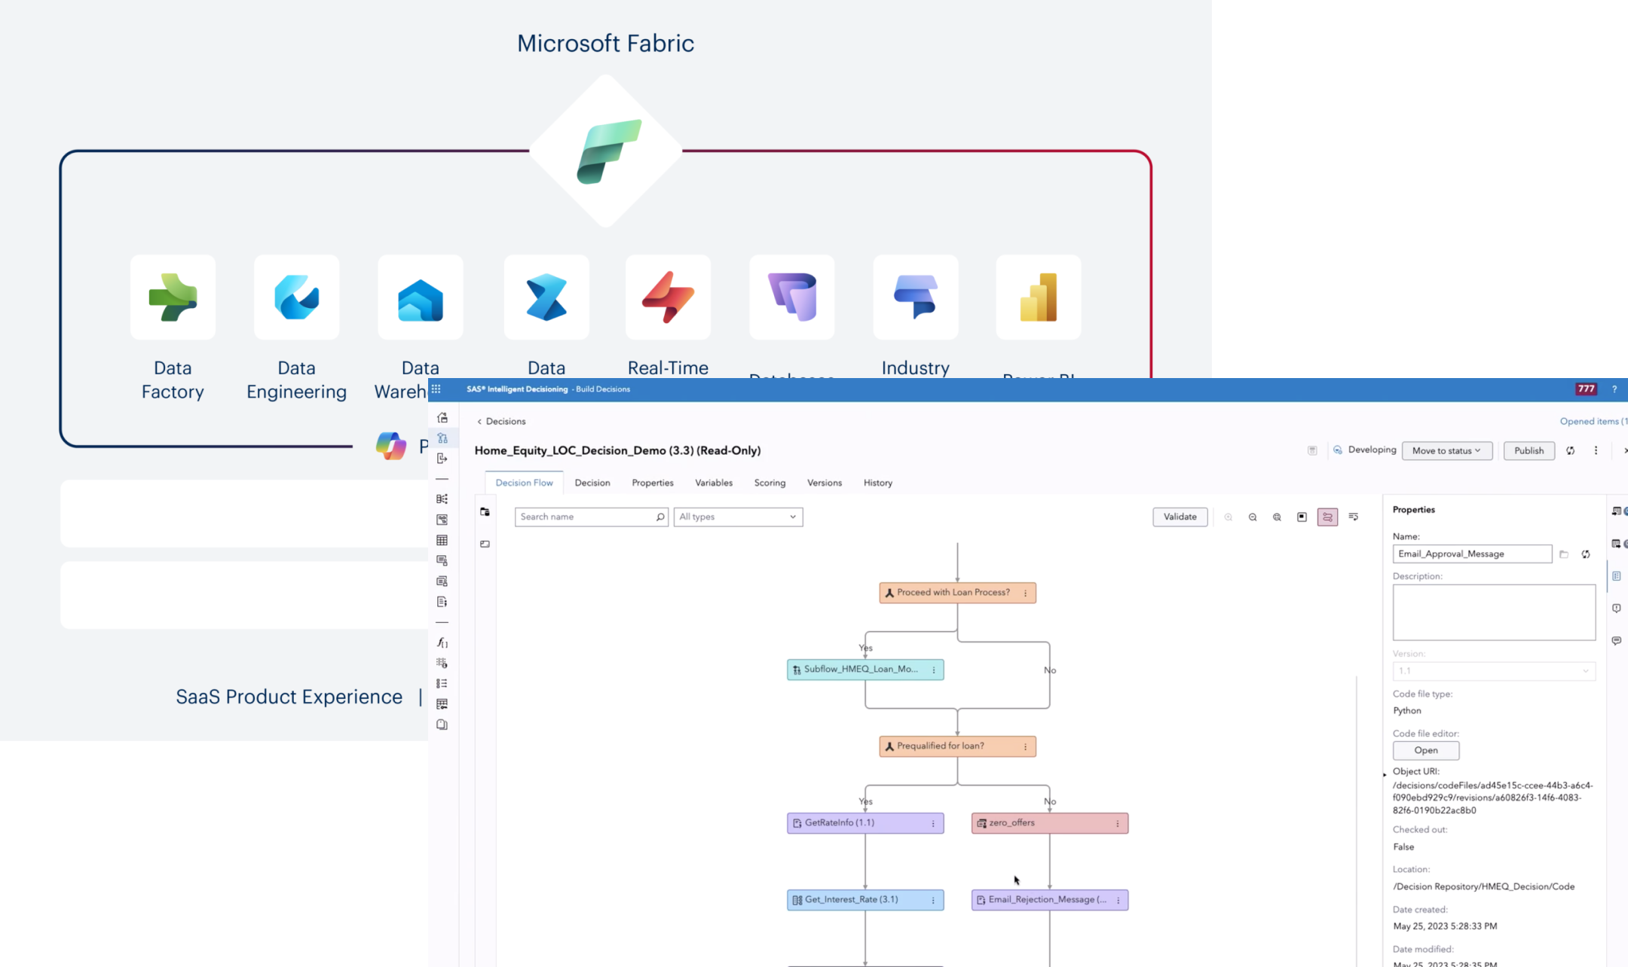Expand the Version 1.1 dropdown
The height and width of the screenshot is (967, 1628).
[1494, 671]
